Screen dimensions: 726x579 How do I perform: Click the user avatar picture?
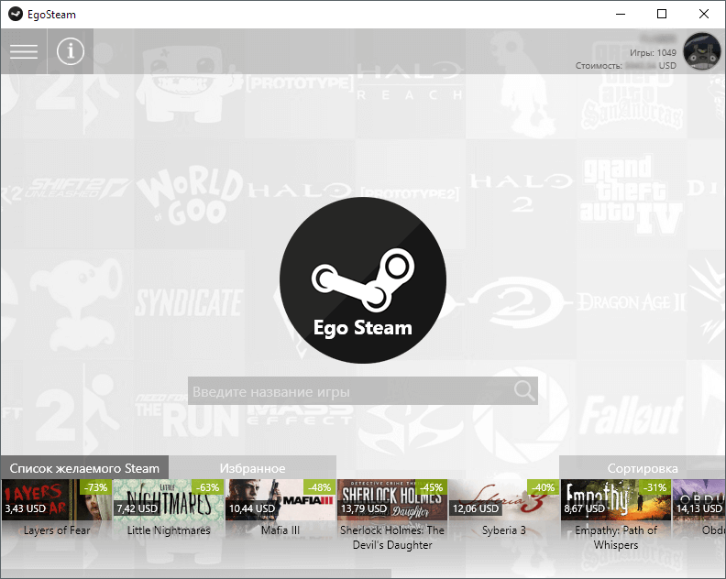[x=702, y=51]
